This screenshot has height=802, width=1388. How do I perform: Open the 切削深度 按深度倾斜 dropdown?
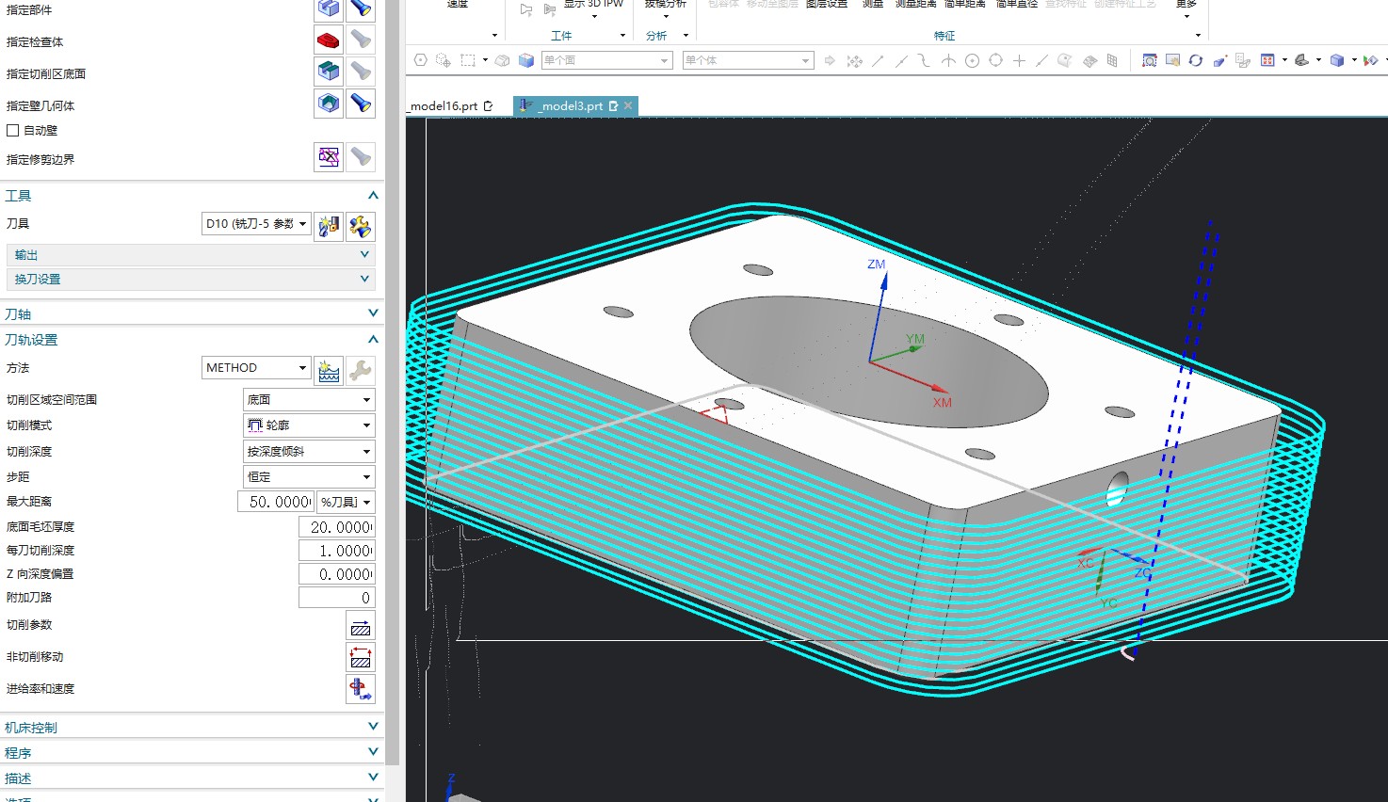pyautogui.click(x=309, y=452)
